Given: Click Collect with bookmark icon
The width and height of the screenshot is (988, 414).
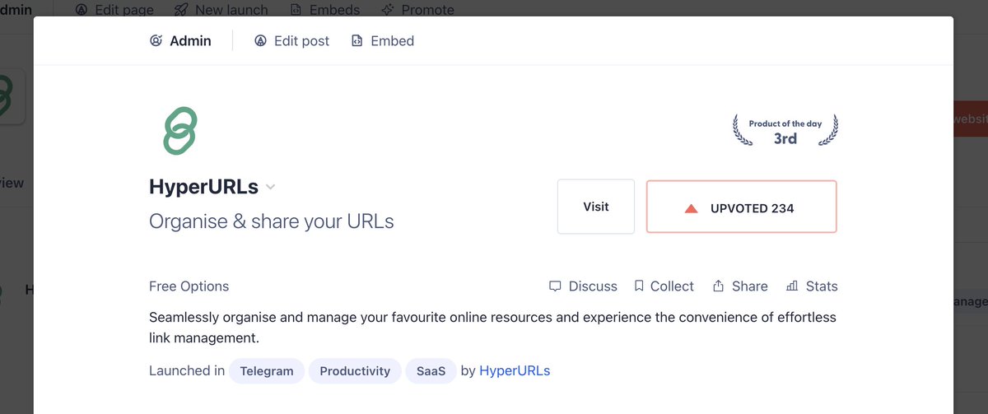Looking at the screenshot, I should tap(664, 286).
